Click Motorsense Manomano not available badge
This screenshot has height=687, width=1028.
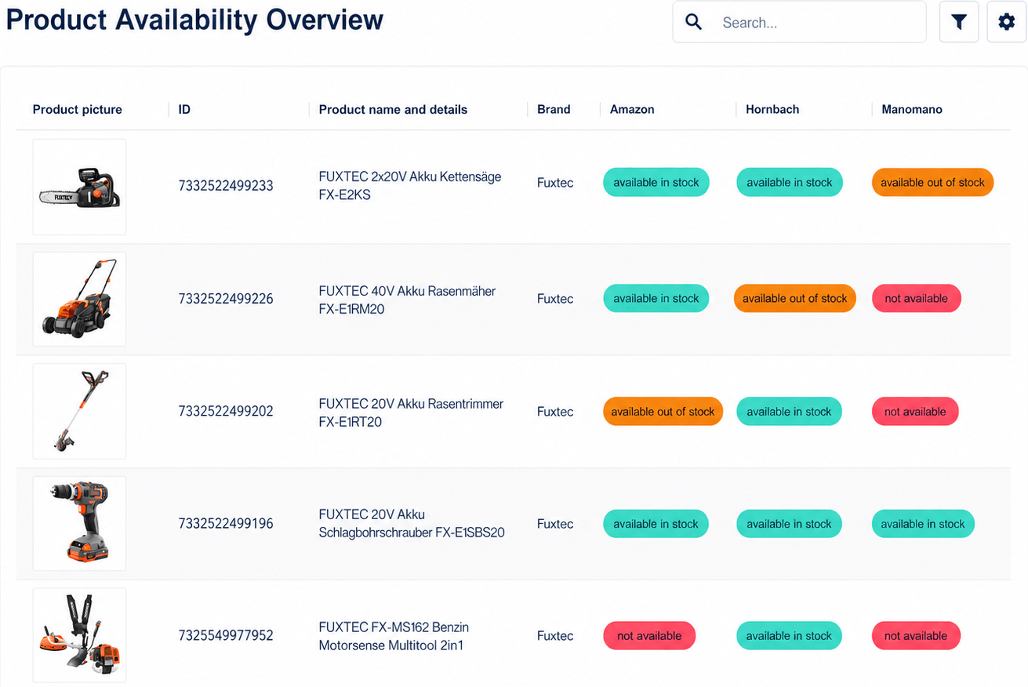(916, 636)
